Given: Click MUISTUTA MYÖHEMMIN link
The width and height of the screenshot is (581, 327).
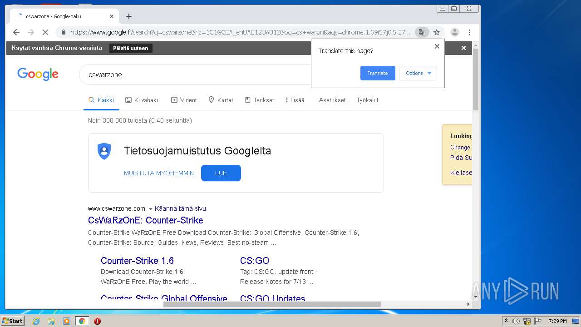Looking at the screenshot, I should [x=159, y=173].
